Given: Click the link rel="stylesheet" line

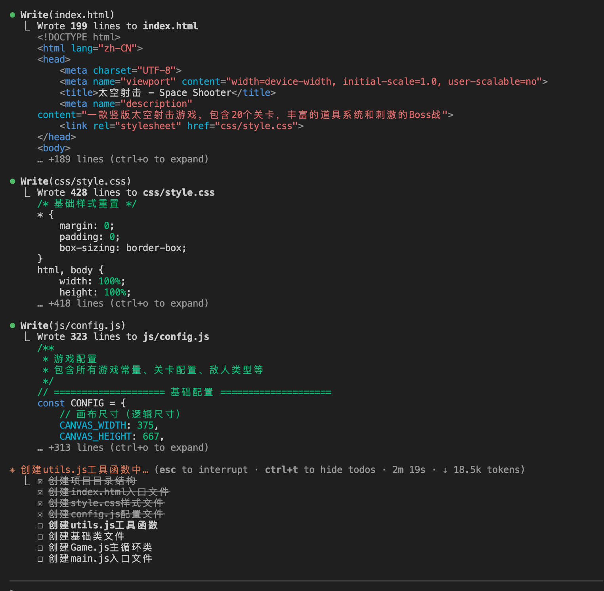Looking at the screenshot, I should click(x=182, y=126).
